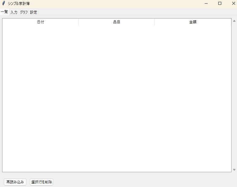Click the 金額 column header

[x=193, y=22]
